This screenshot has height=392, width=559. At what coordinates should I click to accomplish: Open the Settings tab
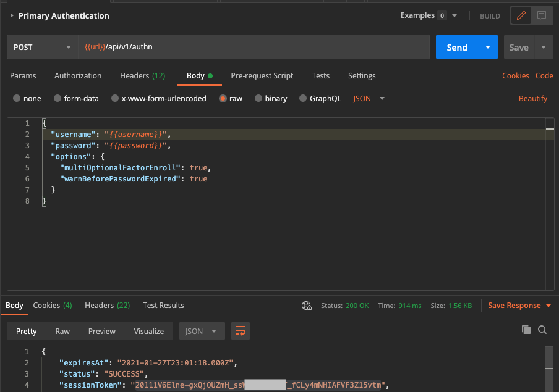click(x=362, y=76)
